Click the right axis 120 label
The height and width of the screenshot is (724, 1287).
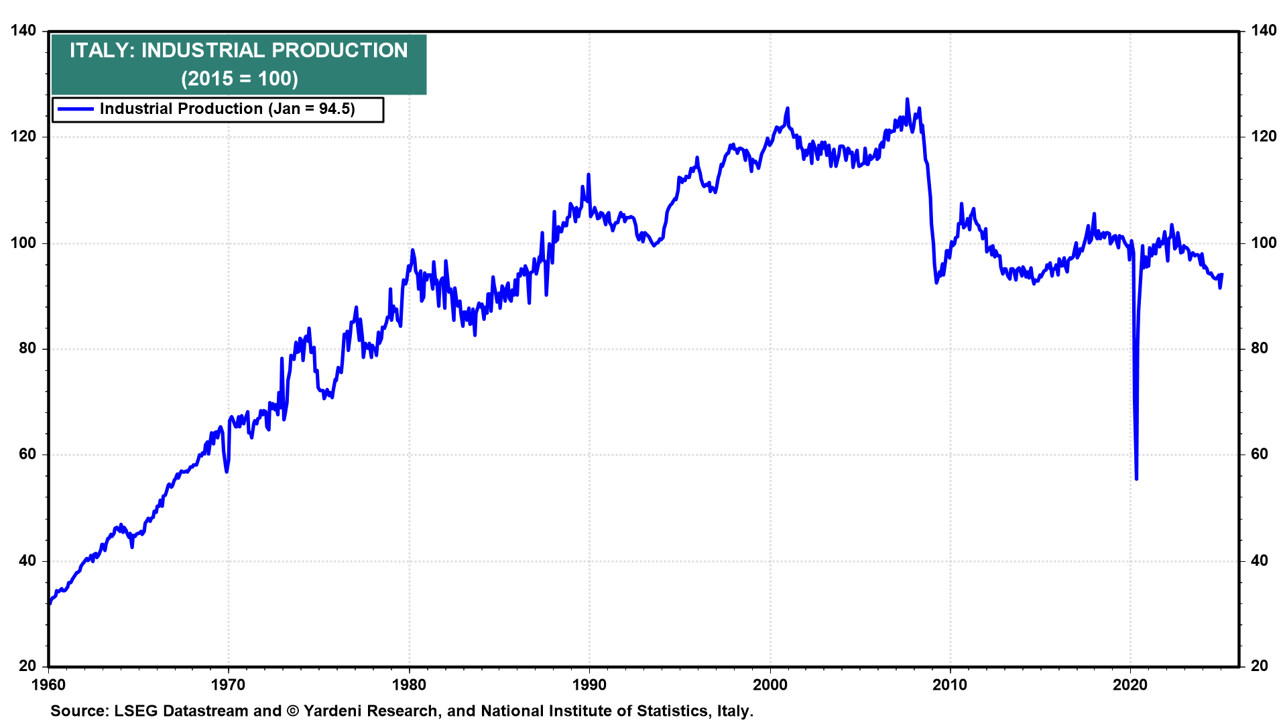coord(1264,137)
